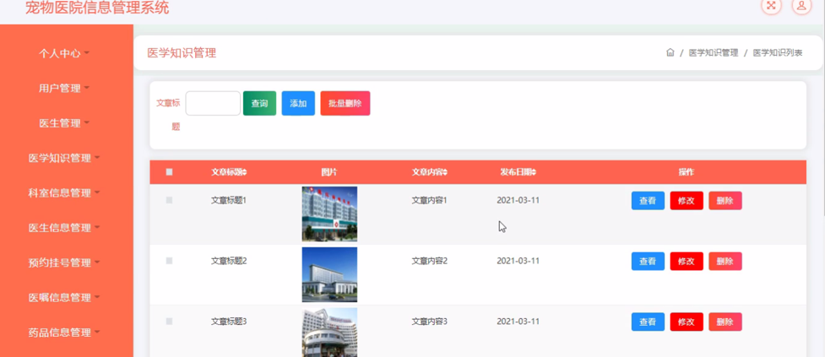Expand 医生管理 sidebar menu
The width and height of the screenshot is (825, 357).
pos(63,123)
